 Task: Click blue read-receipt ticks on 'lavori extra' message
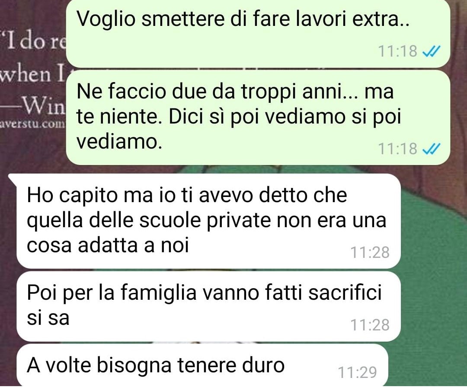(431, 52)
